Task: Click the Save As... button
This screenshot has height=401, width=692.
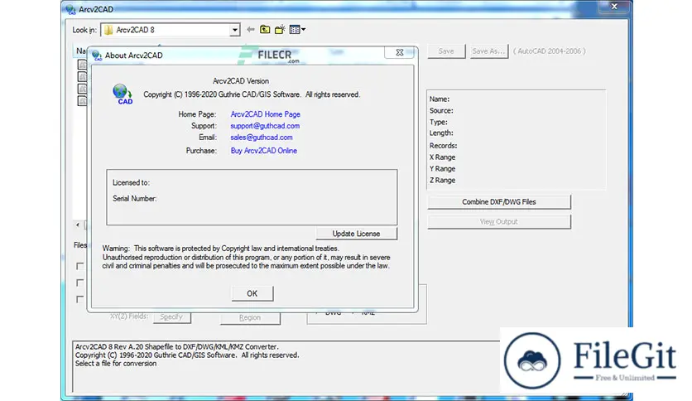Action: click(488, 51)
